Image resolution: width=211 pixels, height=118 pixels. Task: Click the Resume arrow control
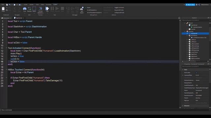click(57, 9)
